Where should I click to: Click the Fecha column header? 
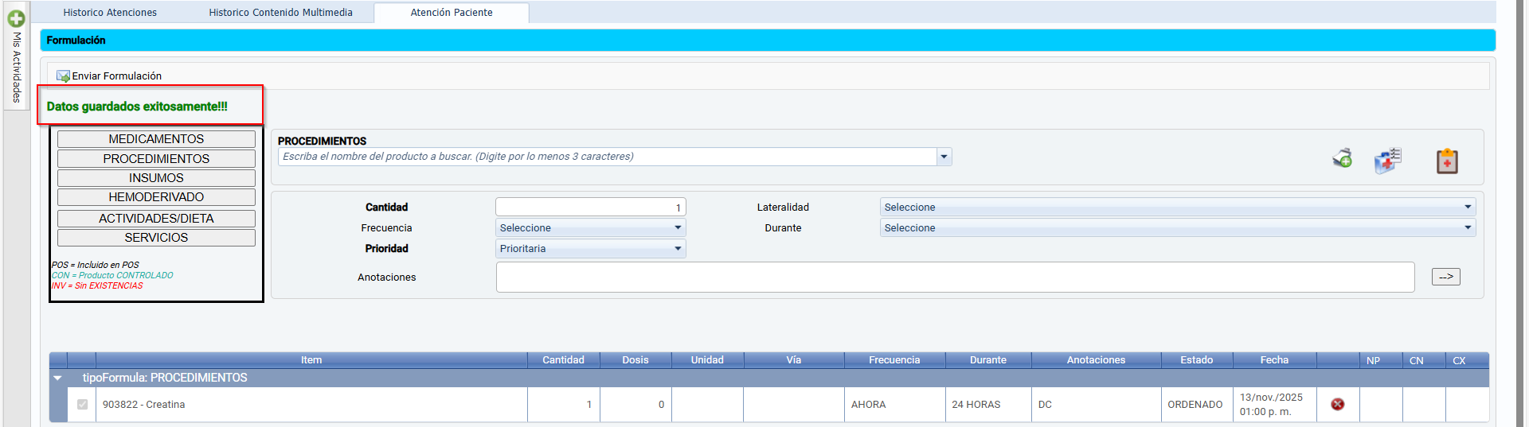tap(1274, 360)
